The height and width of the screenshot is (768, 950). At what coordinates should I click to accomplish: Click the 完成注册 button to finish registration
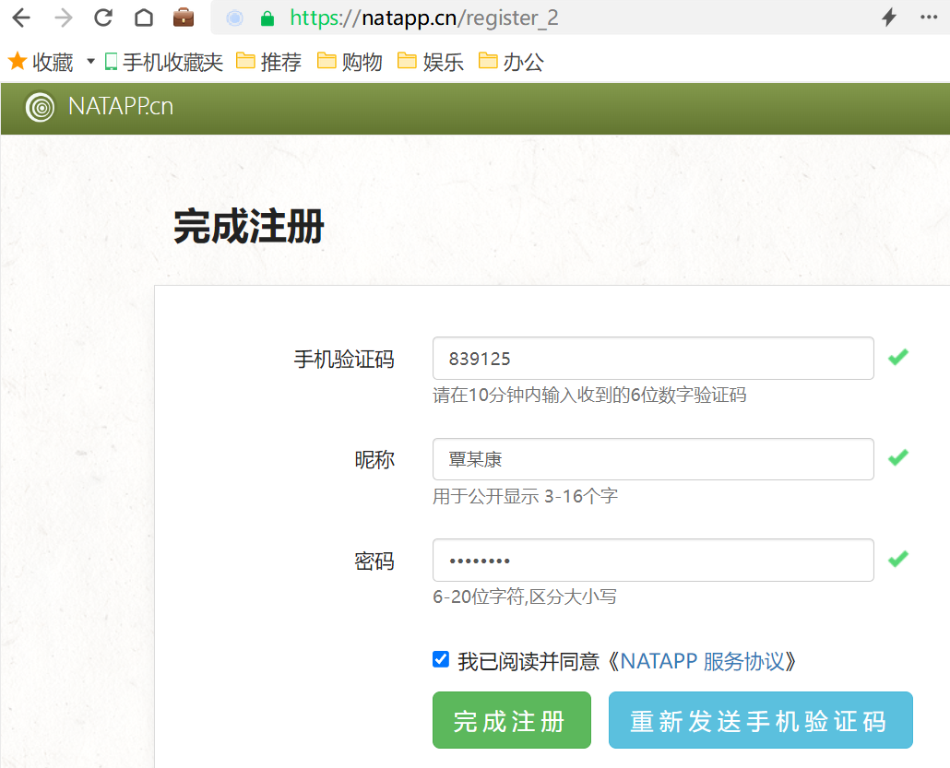pyautogui.click(x=511, y=720)
